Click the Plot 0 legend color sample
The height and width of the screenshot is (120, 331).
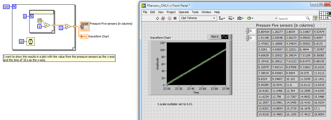(225, 37)
